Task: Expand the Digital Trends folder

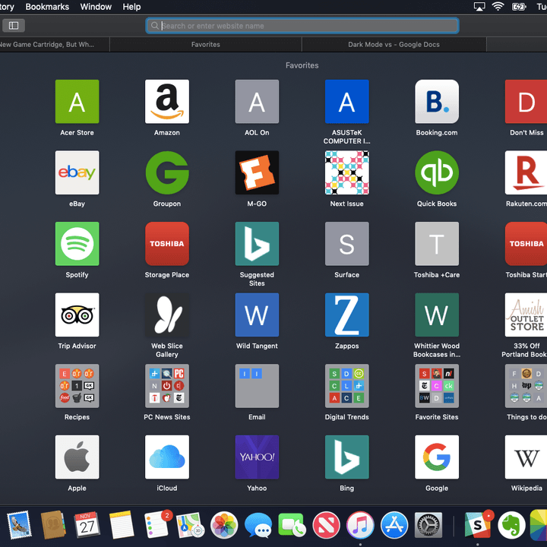Action: 346,386
